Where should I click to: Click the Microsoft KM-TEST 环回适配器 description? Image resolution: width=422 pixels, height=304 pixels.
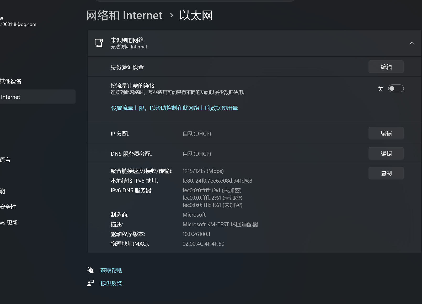click(x=220, y=224)
